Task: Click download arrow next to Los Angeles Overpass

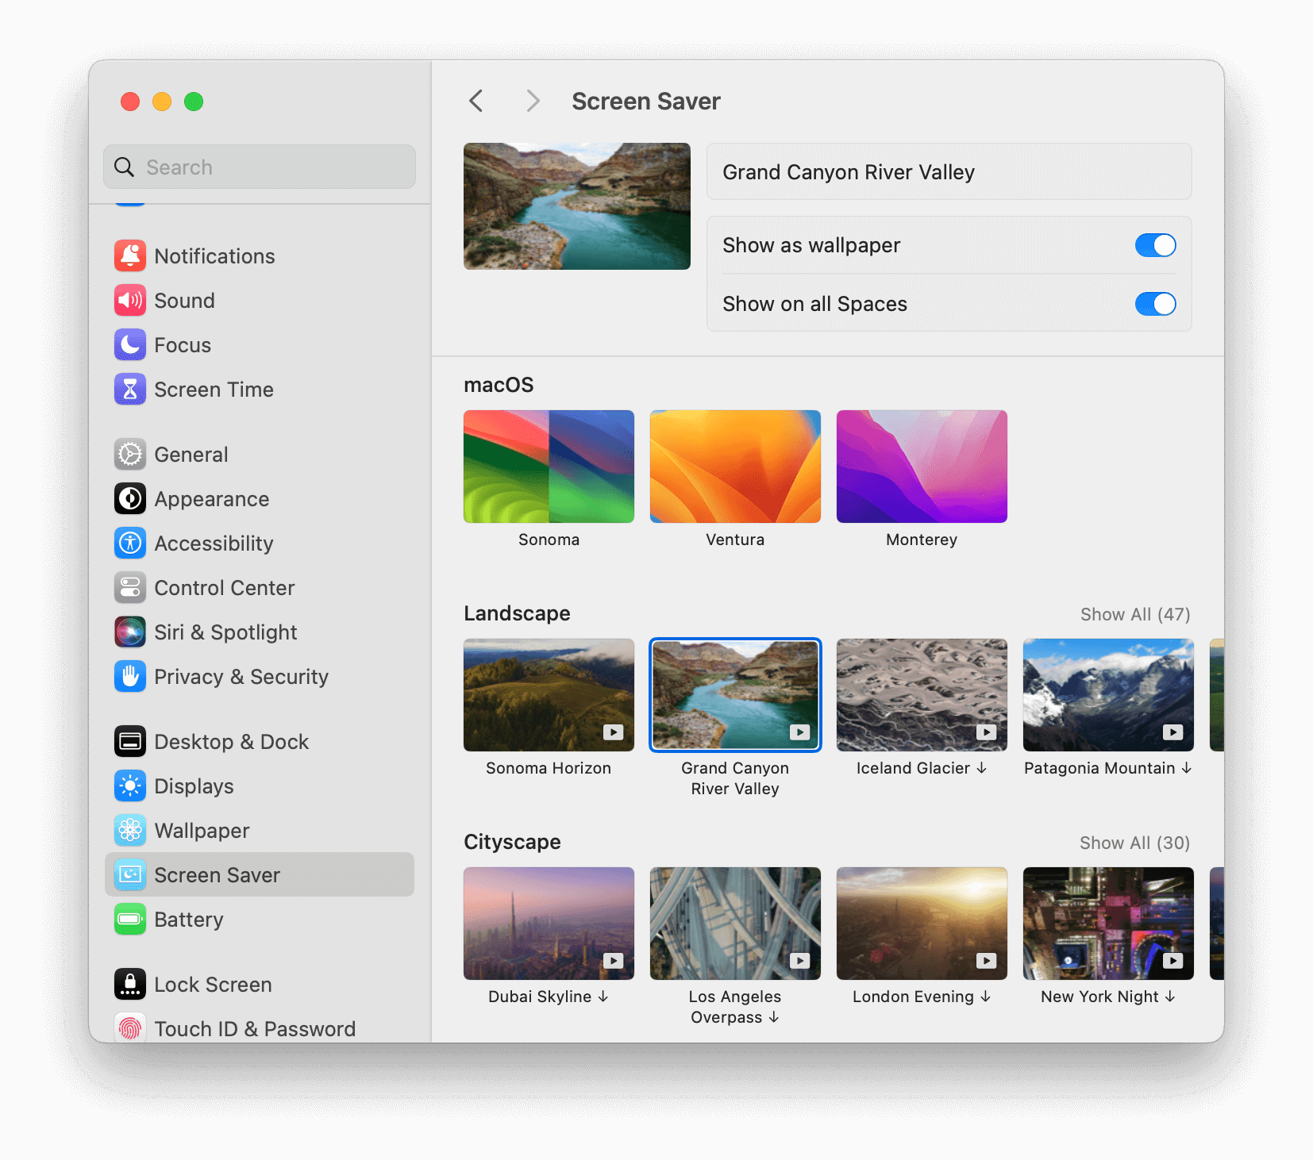Action: pyautogui.click(x=774, y=1016)
